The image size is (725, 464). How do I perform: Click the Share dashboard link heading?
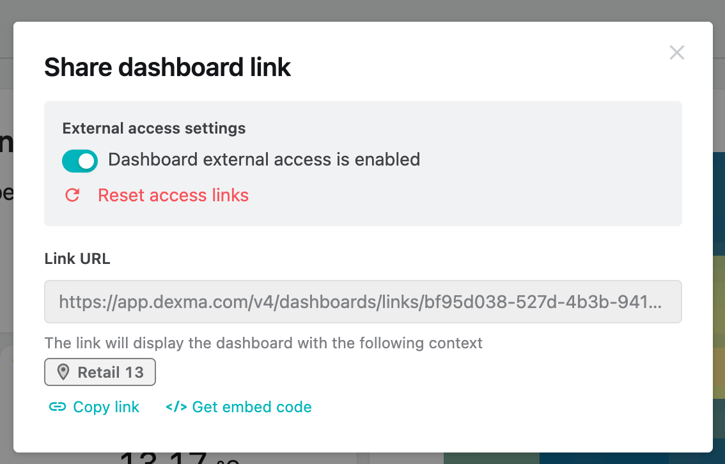[168, 68]
